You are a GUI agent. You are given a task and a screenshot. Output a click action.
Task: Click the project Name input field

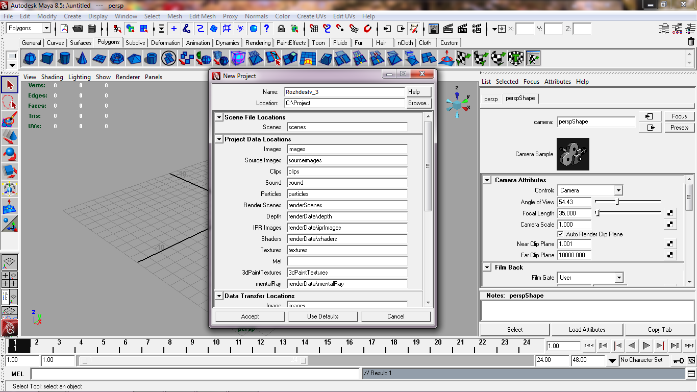click(x=344, y=92)
